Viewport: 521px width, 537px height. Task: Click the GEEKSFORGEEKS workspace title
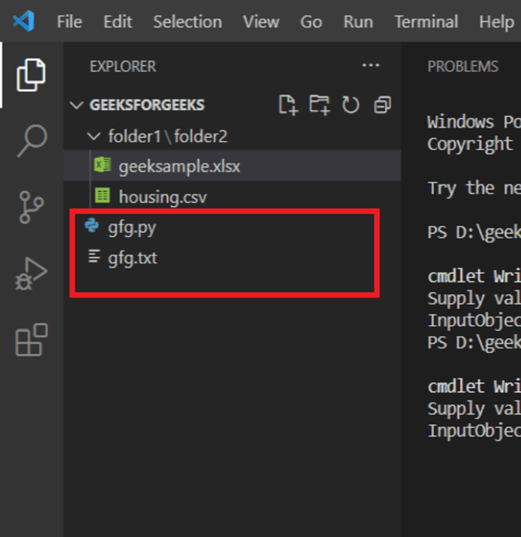point(147,105)
